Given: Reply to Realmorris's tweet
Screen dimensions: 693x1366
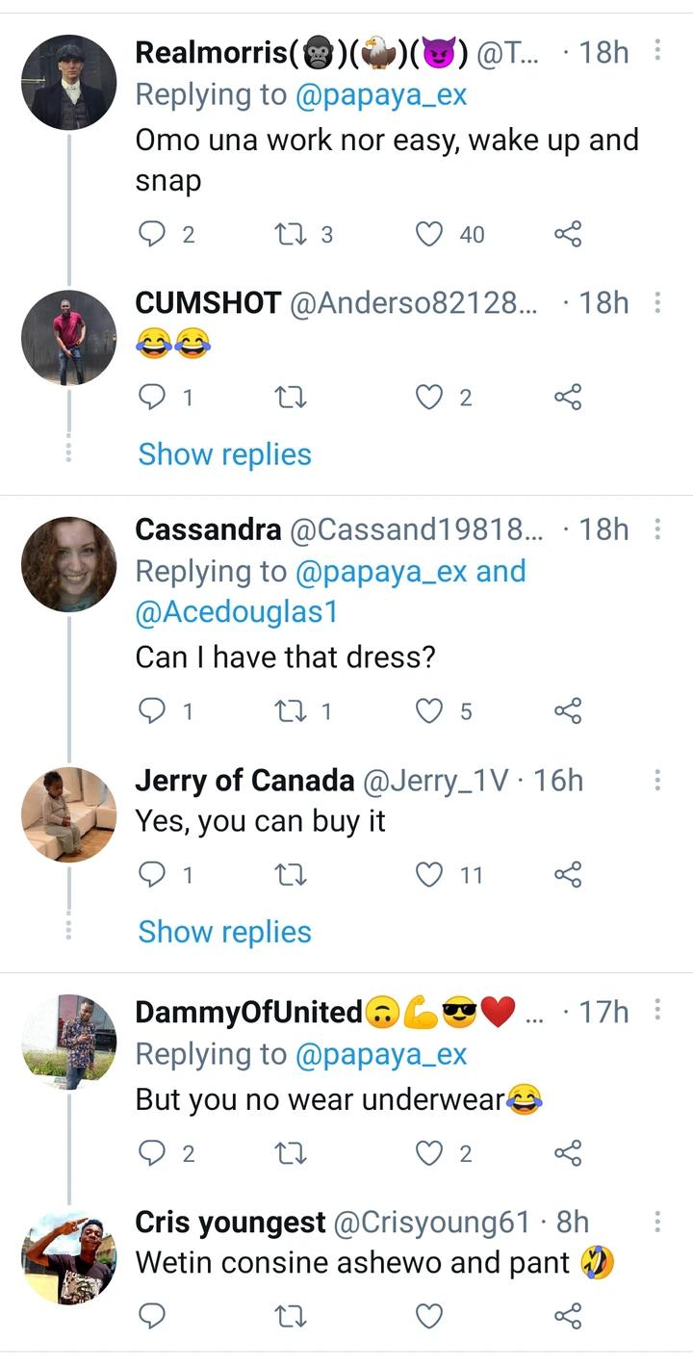Looking at the screenshot, I should coord(153,234).
